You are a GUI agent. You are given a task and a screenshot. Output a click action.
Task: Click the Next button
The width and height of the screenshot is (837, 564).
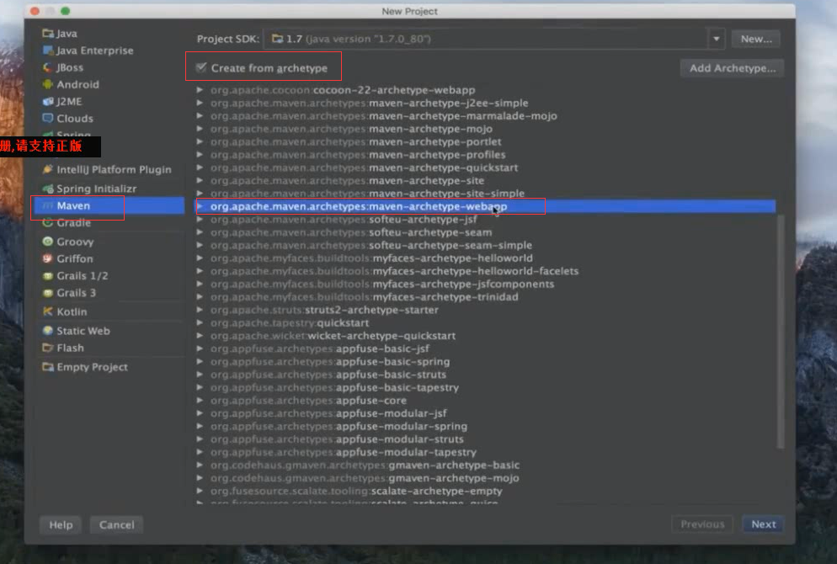click(764, 524)
